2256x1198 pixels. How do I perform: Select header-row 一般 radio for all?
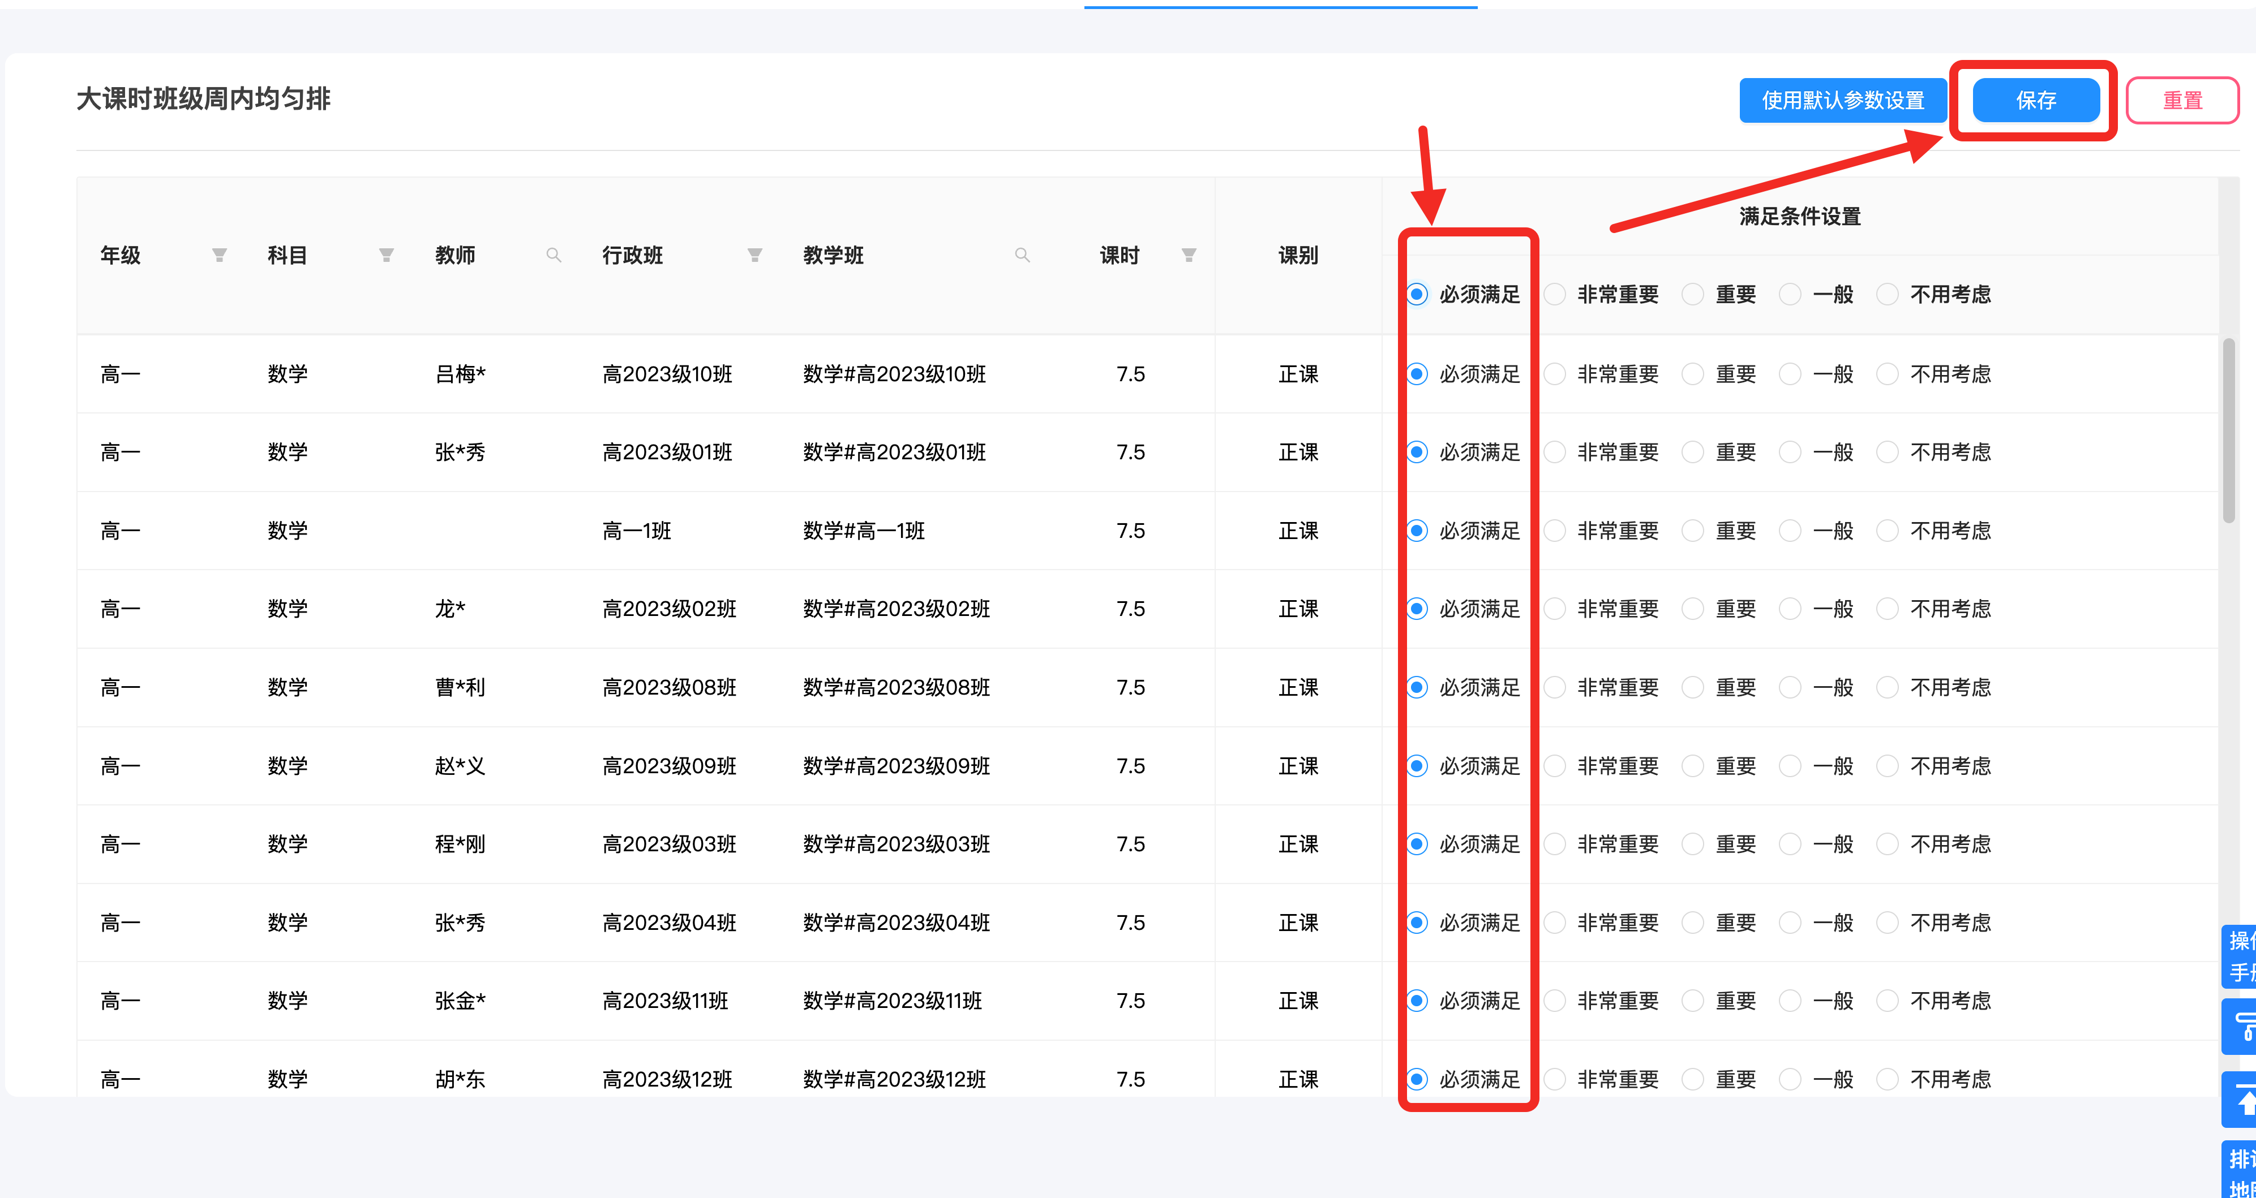1790,294
